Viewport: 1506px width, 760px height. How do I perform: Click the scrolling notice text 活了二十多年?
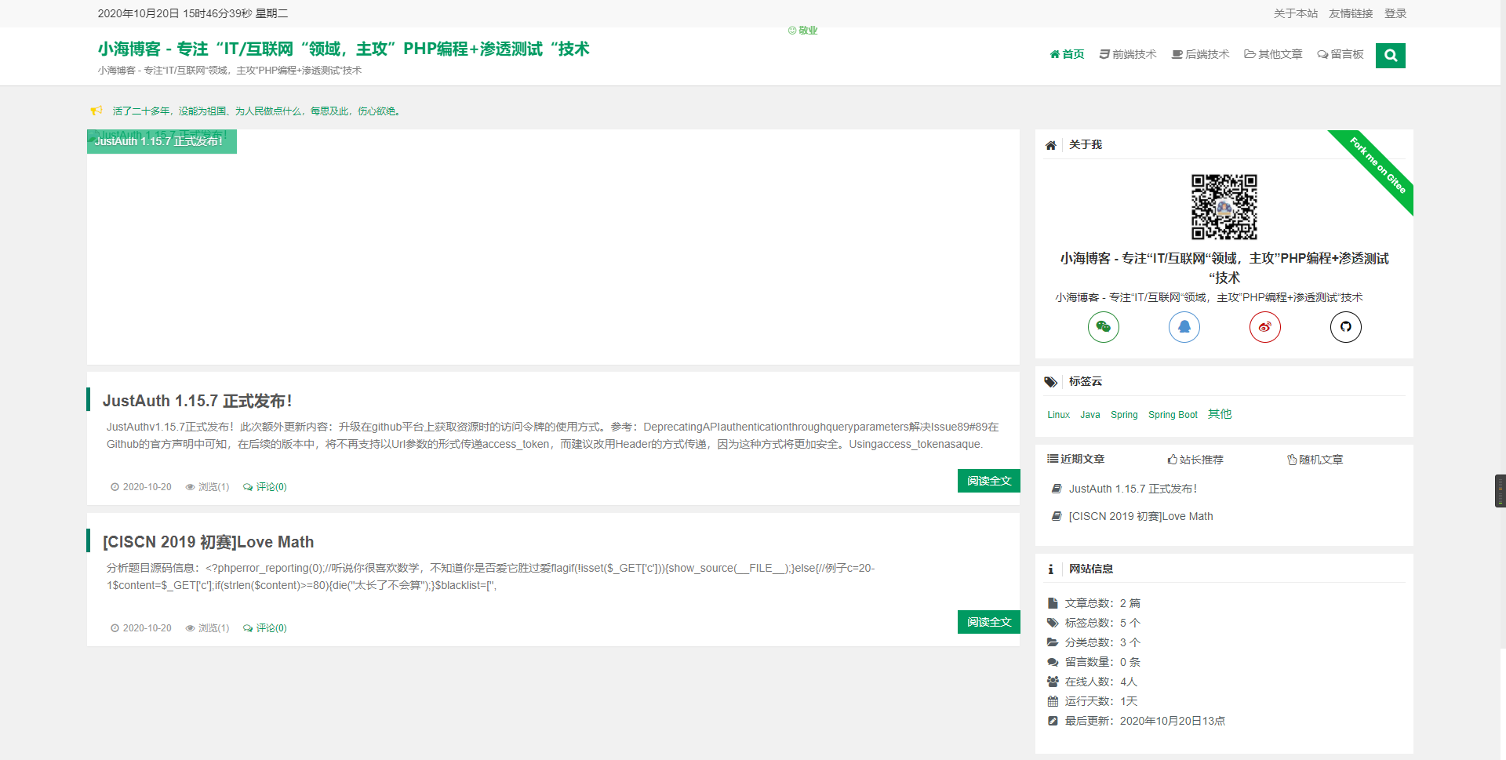coord(257,111)
